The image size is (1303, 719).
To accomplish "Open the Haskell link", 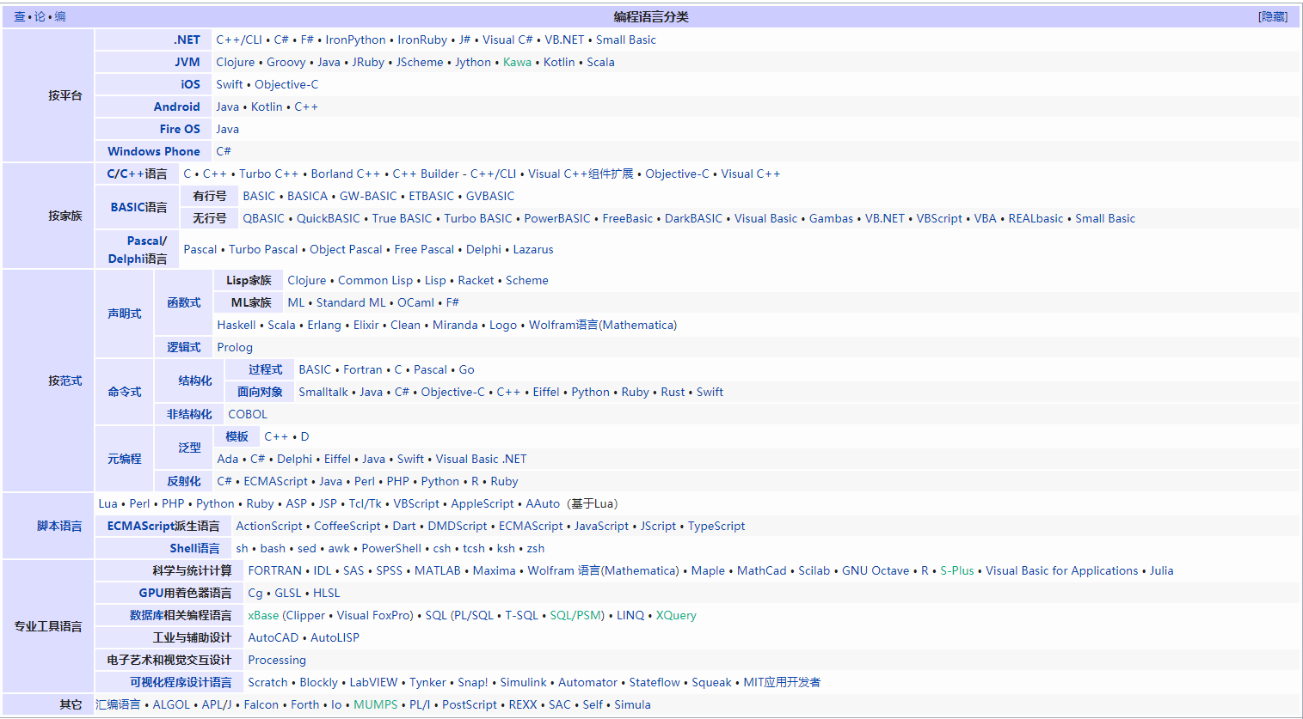I will [x=237, y=325].
